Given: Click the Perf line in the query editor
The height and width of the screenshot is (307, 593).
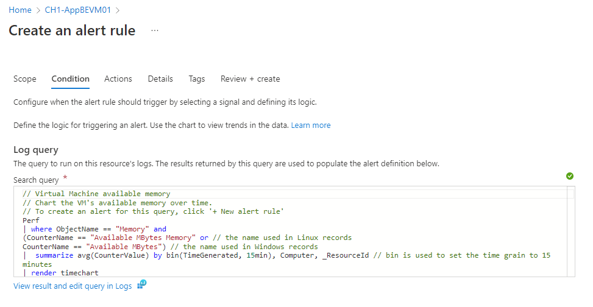Looking at the screenshot, I should [x=30, y=220].
